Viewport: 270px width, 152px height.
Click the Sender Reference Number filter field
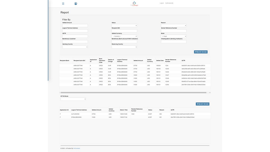(173, 31)
